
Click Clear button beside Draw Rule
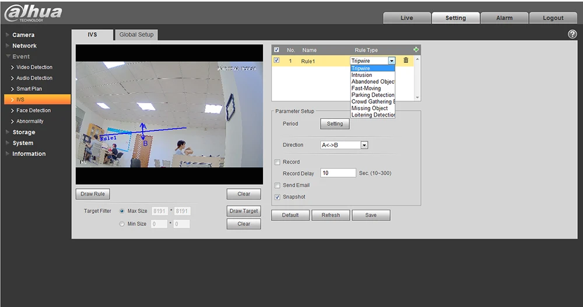(x=244, y=194)
